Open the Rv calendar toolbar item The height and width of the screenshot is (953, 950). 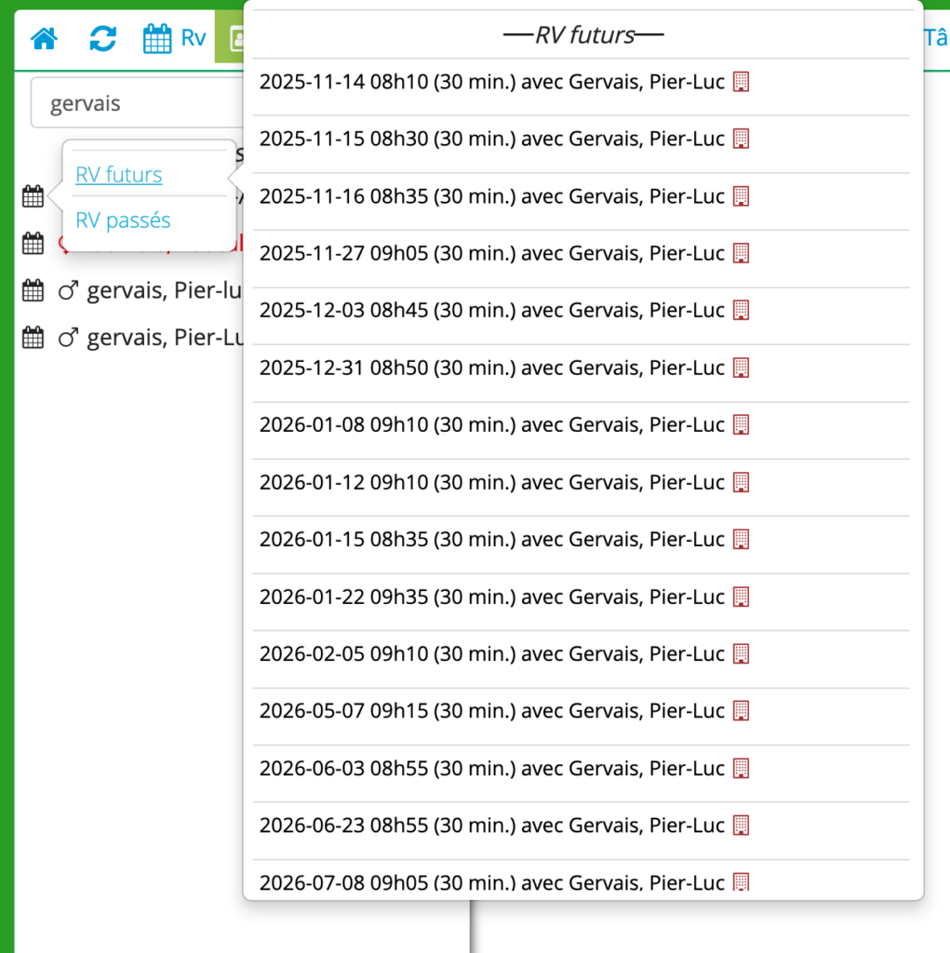coord(174,38)
